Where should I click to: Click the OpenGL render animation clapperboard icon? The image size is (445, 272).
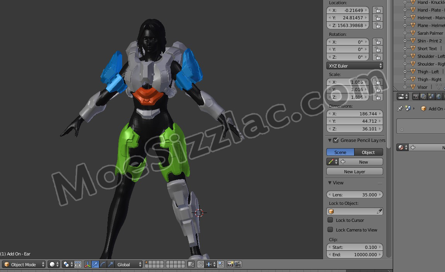[x=238, y=264]
